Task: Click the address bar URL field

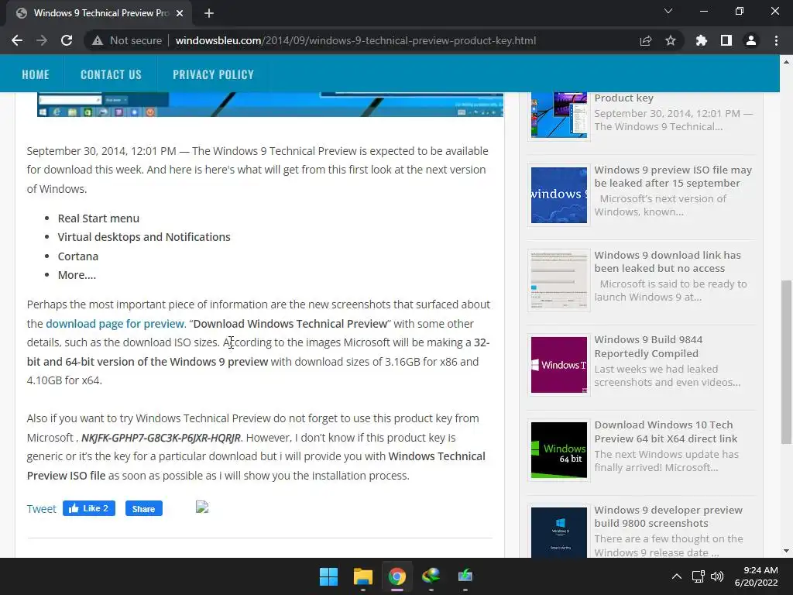Action: point(355,40)
